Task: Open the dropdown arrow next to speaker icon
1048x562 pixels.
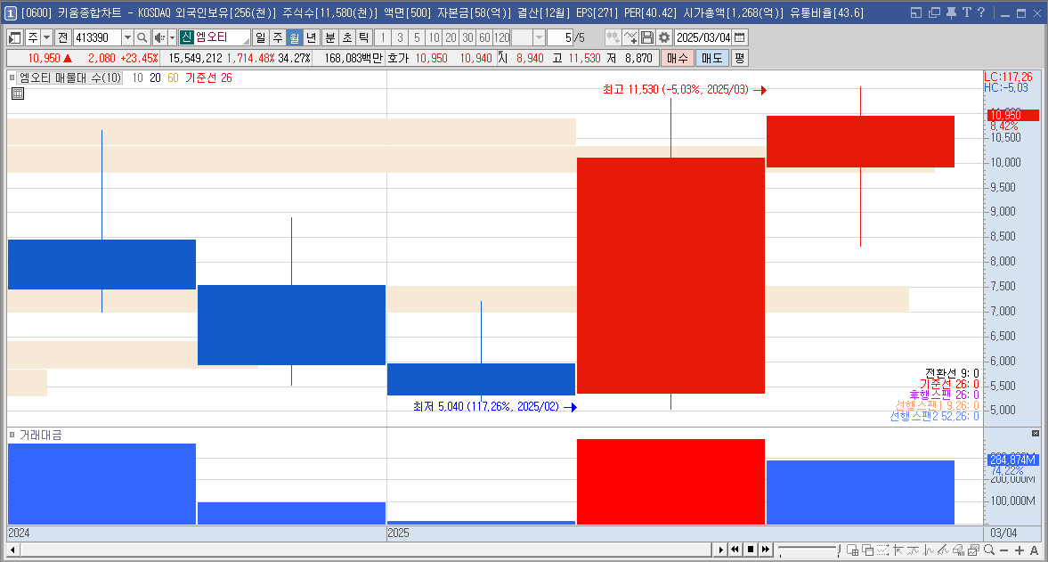Action: click(x=172, y=38)
